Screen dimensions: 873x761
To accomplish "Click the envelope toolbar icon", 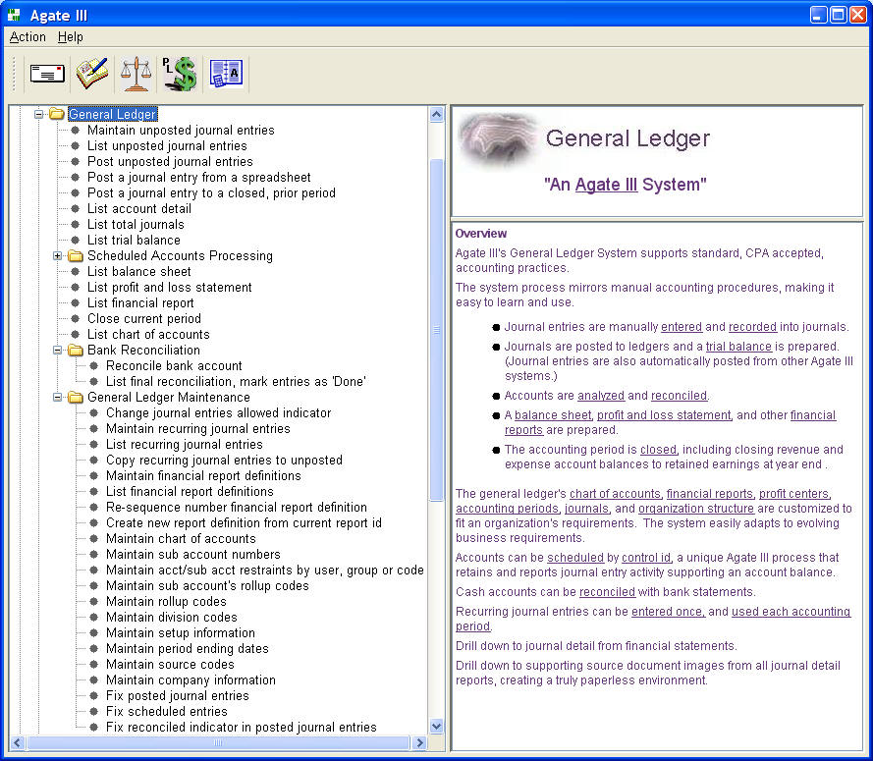I will click(47, 74).
